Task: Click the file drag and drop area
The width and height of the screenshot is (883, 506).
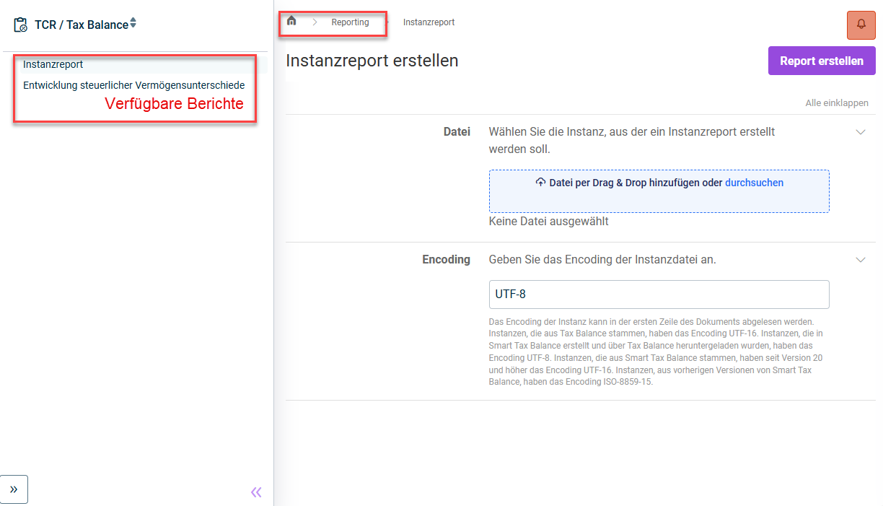Action: click(x=659, y=199)
